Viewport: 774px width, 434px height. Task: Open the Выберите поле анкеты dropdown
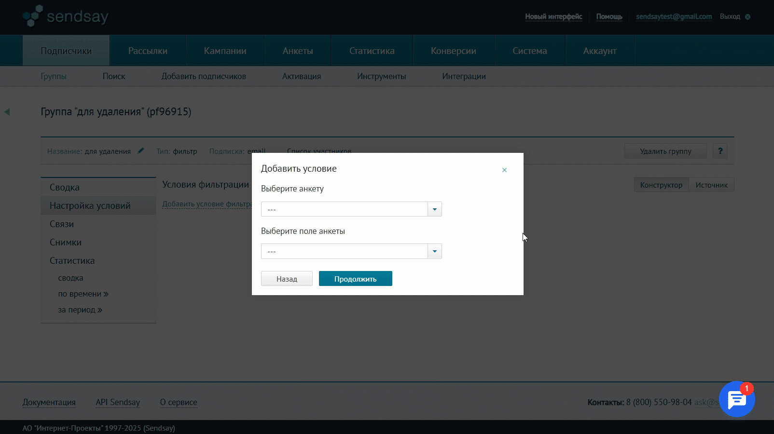click(434, 251)
